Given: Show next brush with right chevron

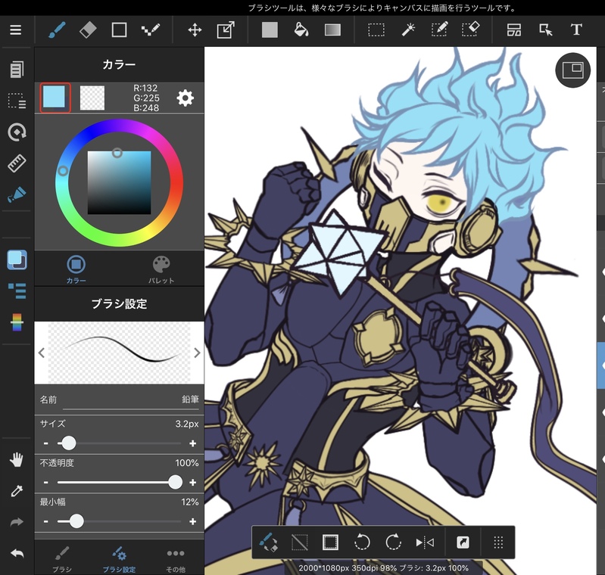Looking at the screenshot, I should pos(197,353).
